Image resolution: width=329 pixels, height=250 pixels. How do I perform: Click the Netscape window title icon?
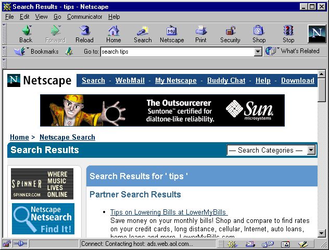click(7, 7)
